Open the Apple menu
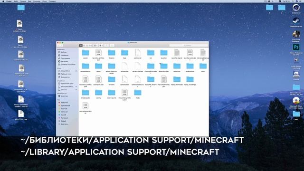304x171 pixels. (3, 1)
